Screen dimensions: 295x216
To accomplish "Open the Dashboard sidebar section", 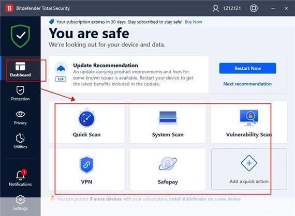I will (20, 70).
